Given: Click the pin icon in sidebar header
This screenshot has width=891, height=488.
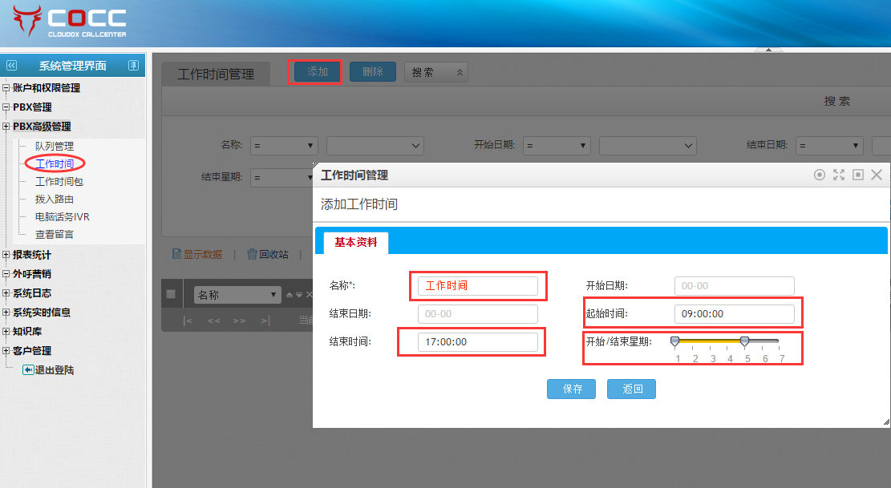Looking at the screenshot, I should (134, 66).
